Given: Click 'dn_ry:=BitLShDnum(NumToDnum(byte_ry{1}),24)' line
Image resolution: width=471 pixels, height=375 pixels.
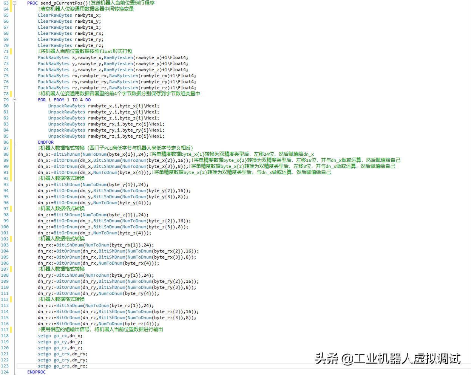Looking at the screenshot, I should click(96, 275).
